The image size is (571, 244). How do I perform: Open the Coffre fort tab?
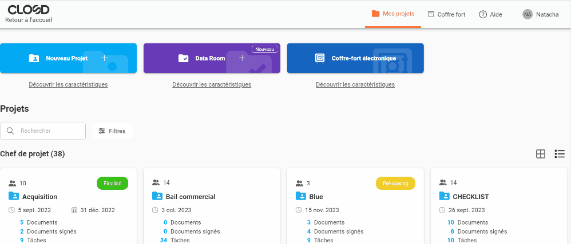coord(446,14)
